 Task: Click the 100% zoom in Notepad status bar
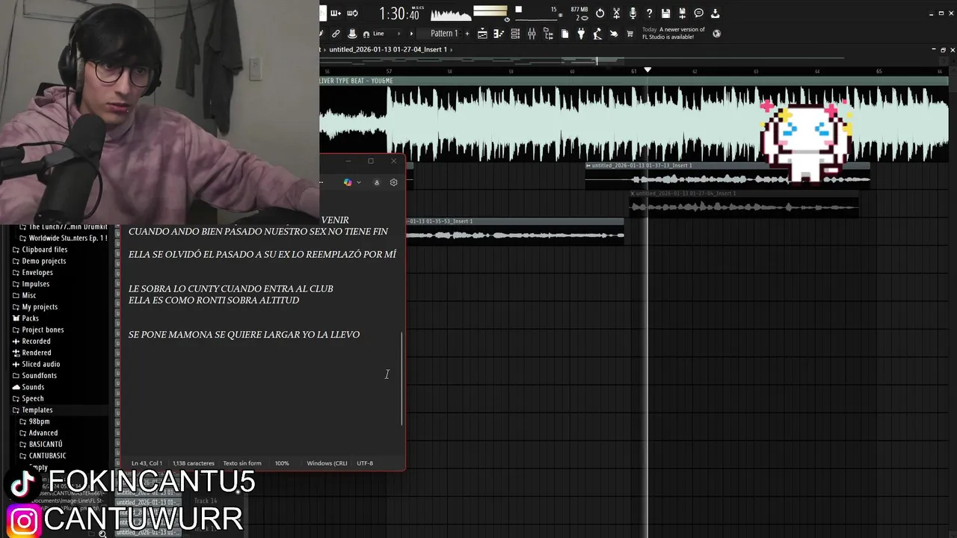[x=282, y=463]
